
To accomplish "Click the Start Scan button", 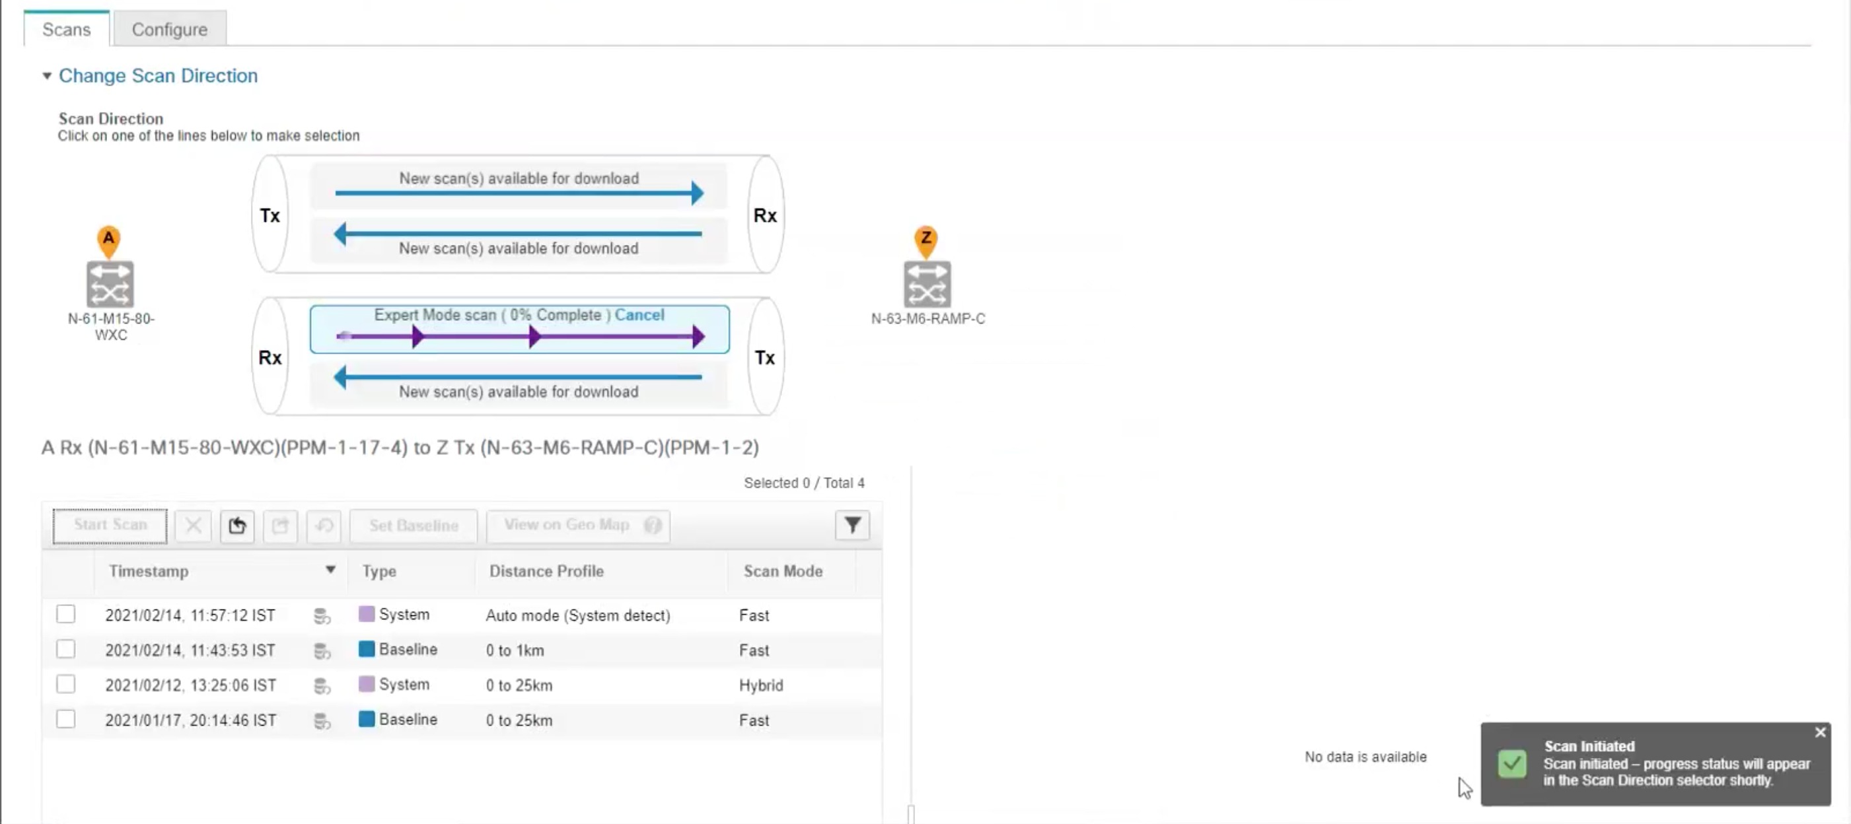I will point(110,525).
